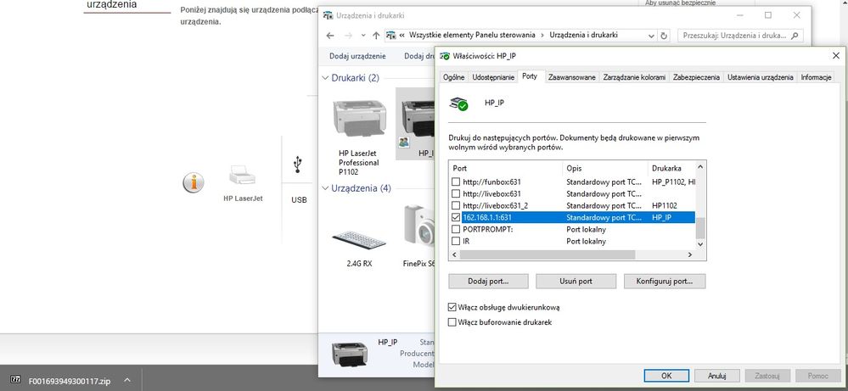Close the Właściwości: HP_IP dialog
Image resolution: width=848 pixels, height=391 pixels.
coord(835,56)
